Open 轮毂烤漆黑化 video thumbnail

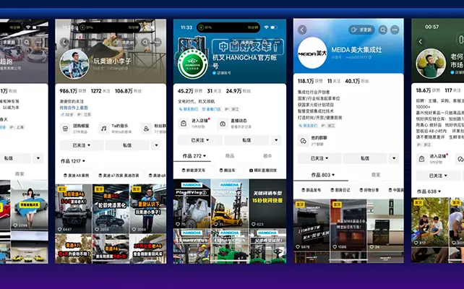tap(111, 209)
